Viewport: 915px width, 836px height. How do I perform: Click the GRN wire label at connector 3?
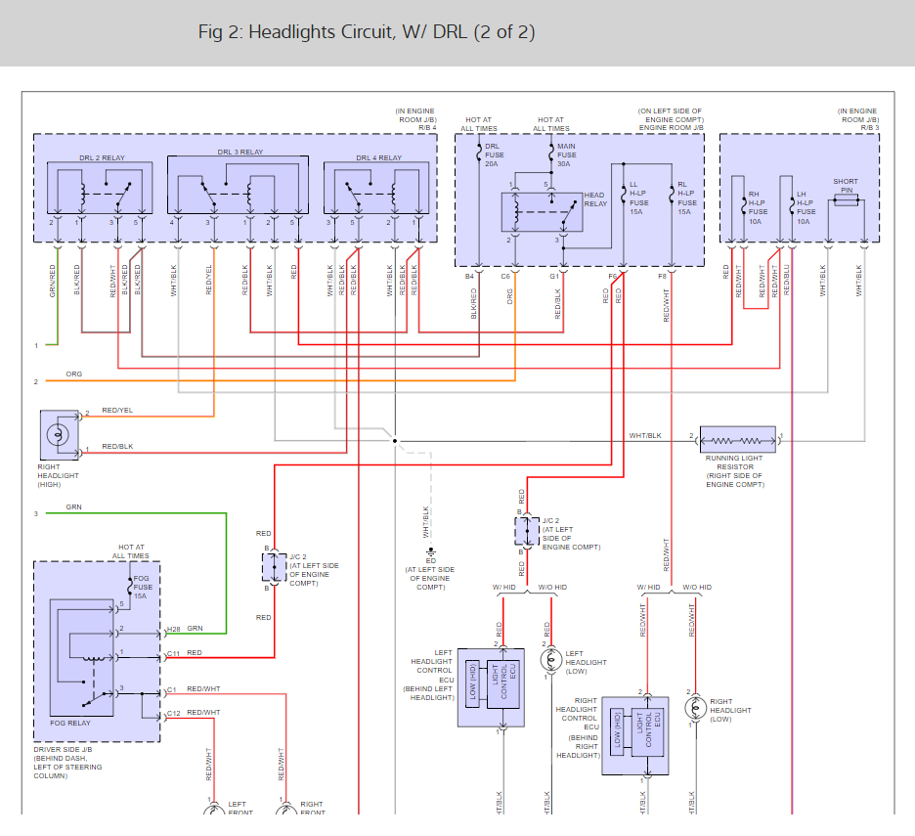[x=73, y=507]
